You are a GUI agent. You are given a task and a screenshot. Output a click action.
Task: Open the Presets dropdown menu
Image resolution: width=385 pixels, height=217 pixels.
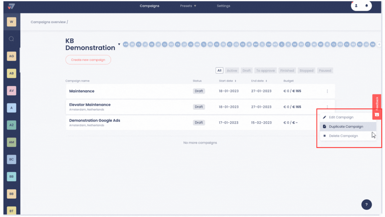[188, 6]
